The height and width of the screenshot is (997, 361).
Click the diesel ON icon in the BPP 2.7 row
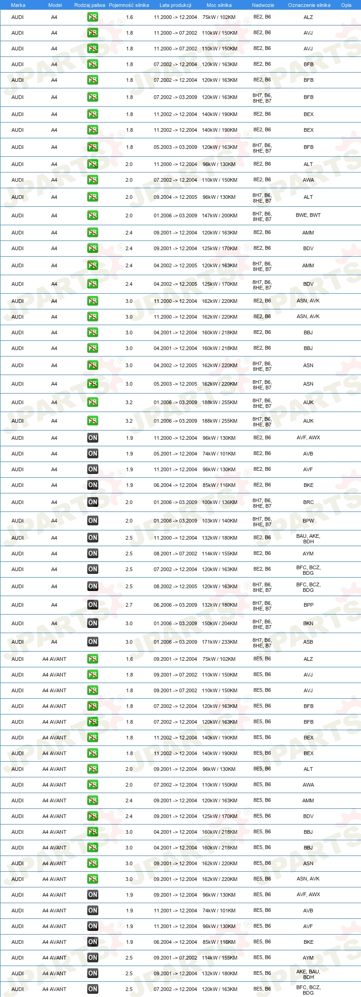pos(92,605)
